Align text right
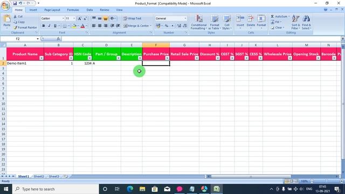Image resolution: width=345 pixels, height=194 pixels. [x=106, y=26]
